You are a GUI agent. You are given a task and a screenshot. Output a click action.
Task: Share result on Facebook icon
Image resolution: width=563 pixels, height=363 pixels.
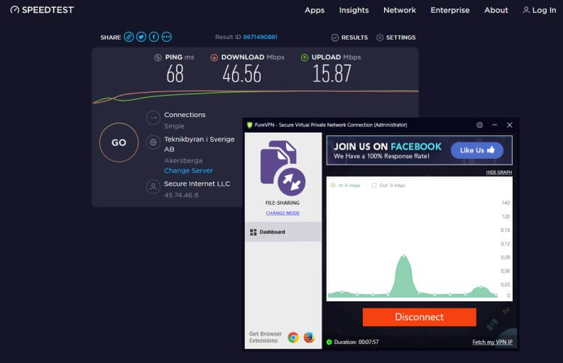pos(154,37)
